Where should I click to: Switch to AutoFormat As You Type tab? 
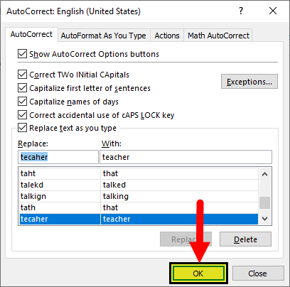pos(104,36)
